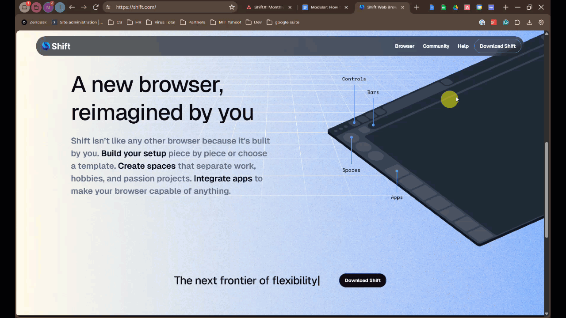Go back with the back arrow
This screenshot has width=566, height=318.
coord(72,7)
